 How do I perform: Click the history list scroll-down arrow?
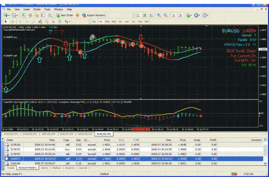click(265, 164)
